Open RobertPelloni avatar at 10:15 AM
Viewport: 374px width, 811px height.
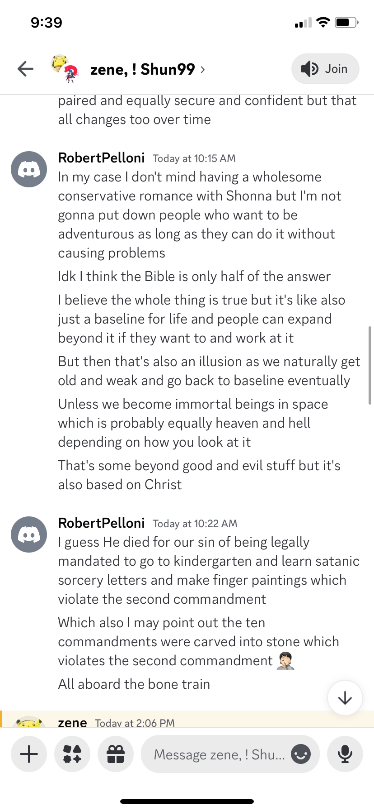[x=29, y=169]
